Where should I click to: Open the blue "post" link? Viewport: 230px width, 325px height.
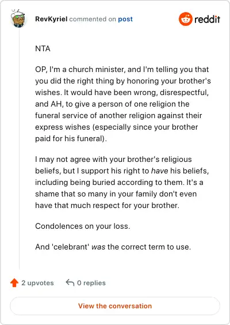[x=125, y=19]
